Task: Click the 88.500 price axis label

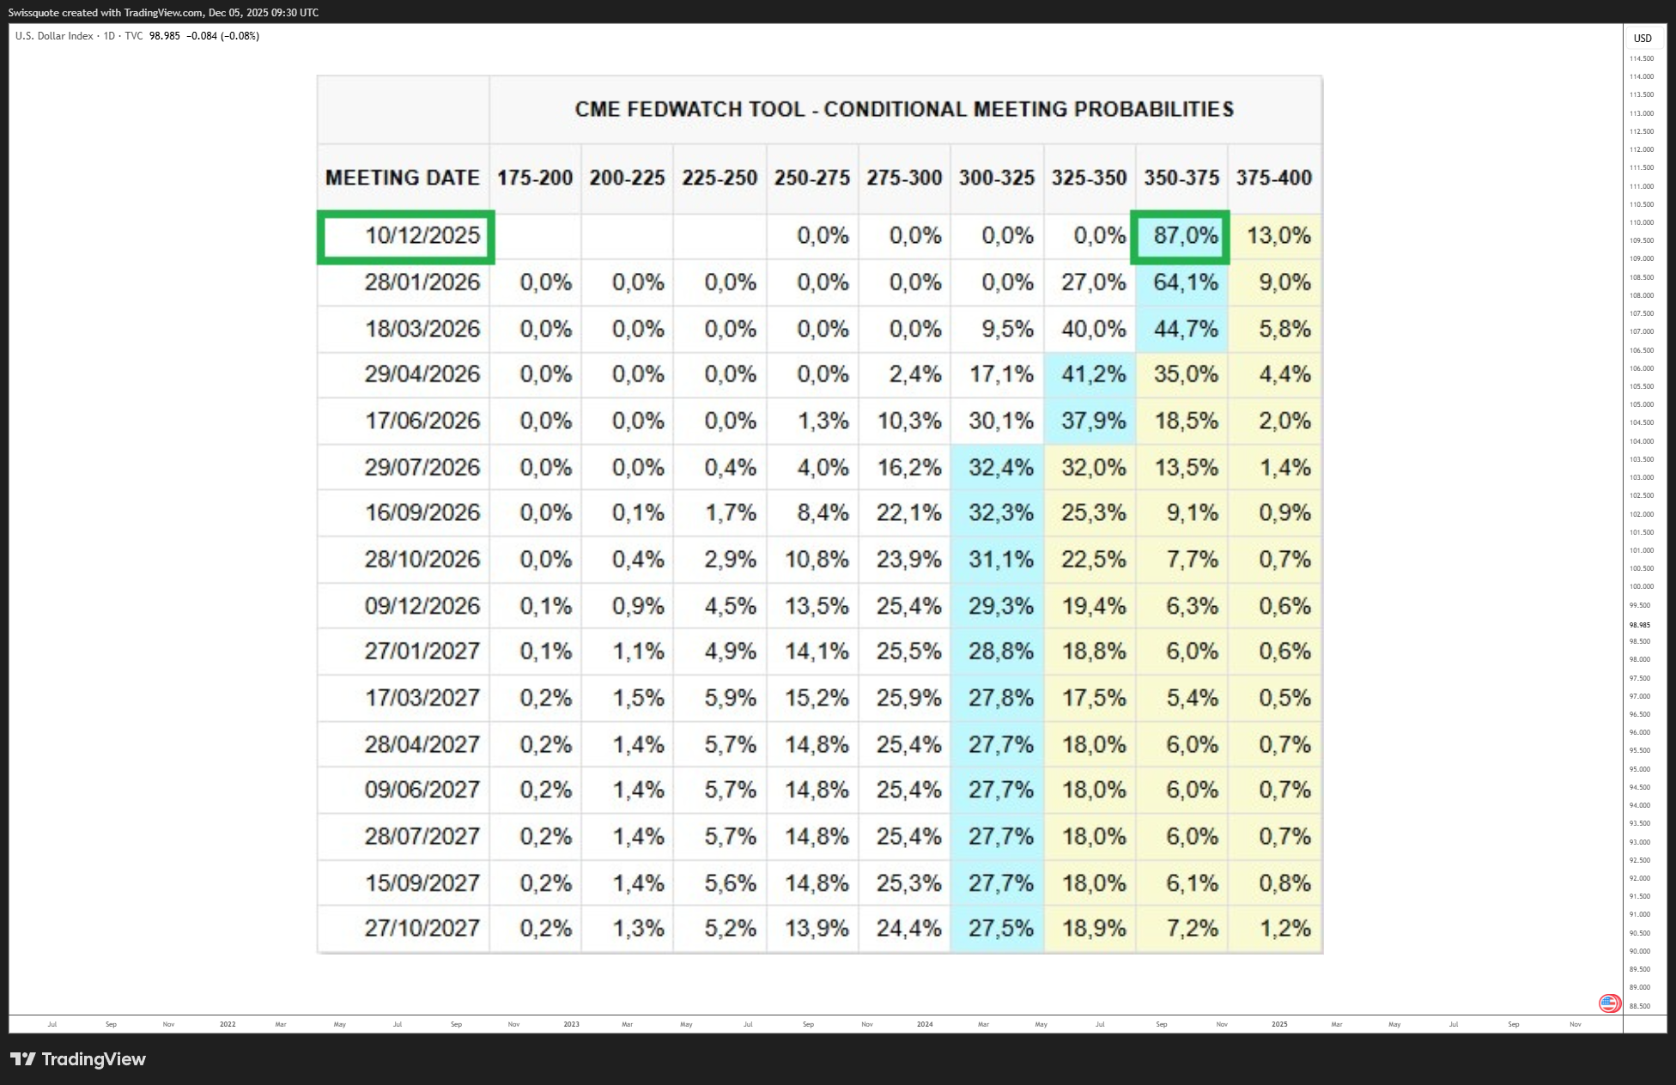Action: tap(1640, 1006)
